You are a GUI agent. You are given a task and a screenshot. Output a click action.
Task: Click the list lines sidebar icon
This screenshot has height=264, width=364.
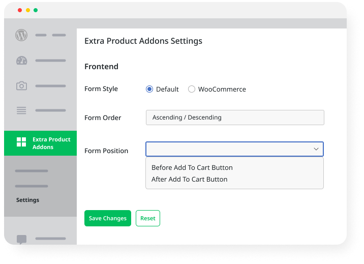click(x=21, y=110)
